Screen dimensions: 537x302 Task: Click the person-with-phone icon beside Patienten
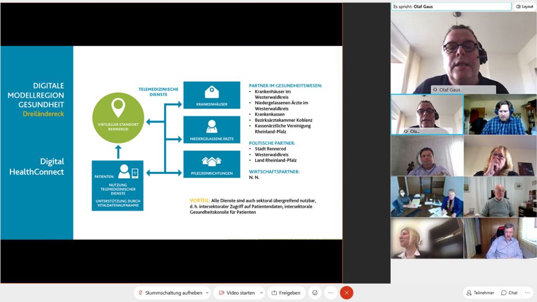point(128,171)
